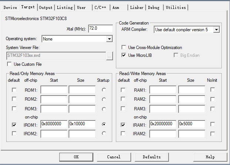
Task: Select IROM1 Startup radio button
Action: coord(104,124)
